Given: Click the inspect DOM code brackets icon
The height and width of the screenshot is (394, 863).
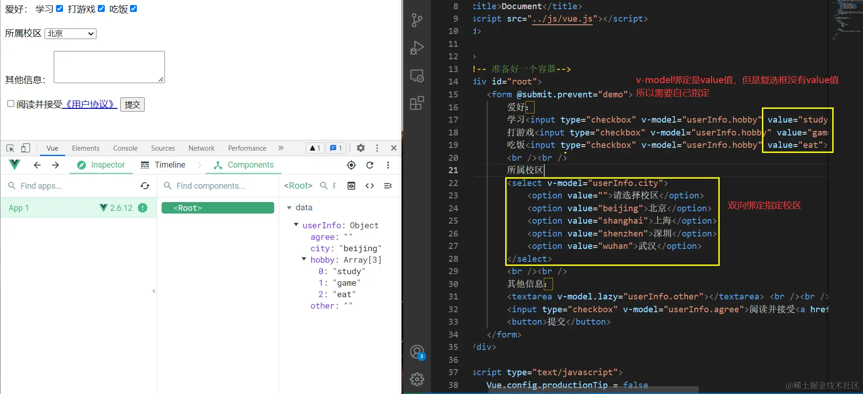Looking at the screenshot, I should (x=370, y=186).
